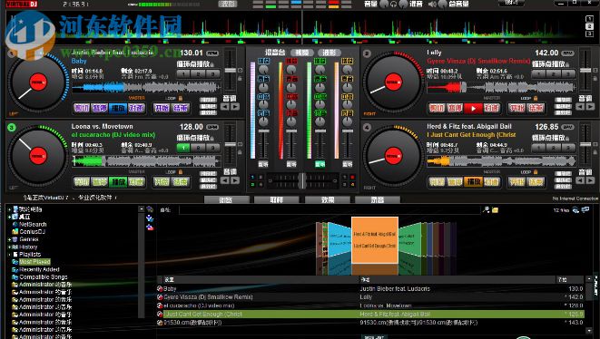Click pause button on the Baby deck
Screen dimensions: 600x339
tap(100, 109)
